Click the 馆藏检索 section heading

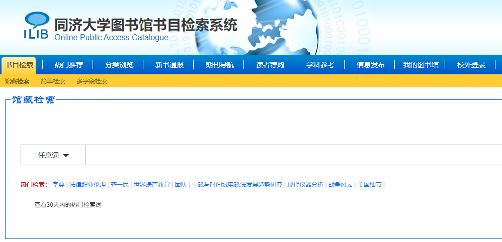(34, 100)
